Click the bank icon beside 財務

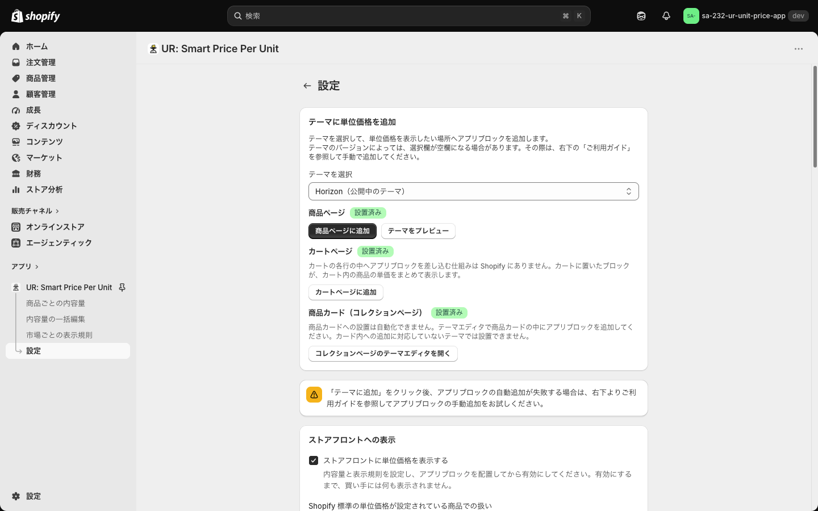[x=16, y=174]
